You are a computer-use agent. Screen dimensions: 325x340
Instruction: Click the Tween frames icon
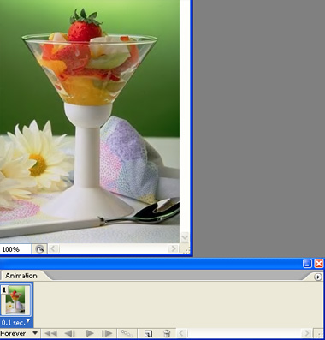127,333
